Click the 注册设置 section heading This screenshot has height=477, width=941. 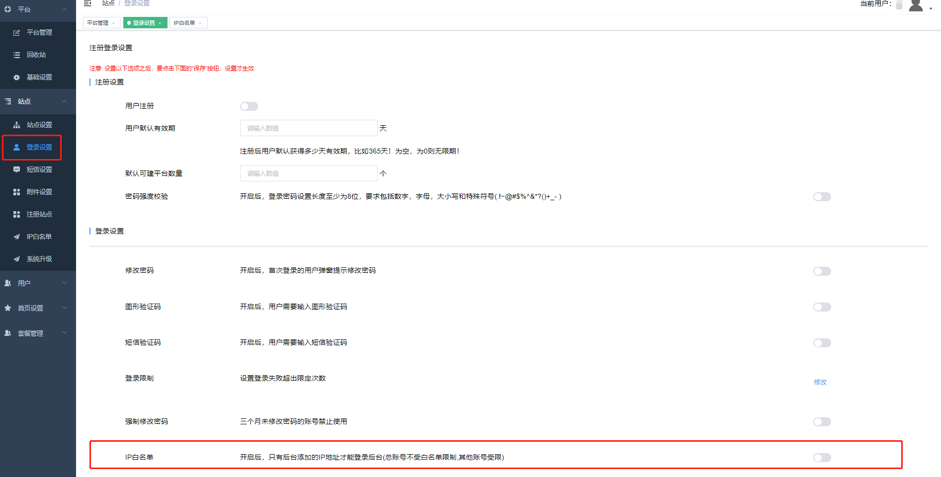click(109, 82)
